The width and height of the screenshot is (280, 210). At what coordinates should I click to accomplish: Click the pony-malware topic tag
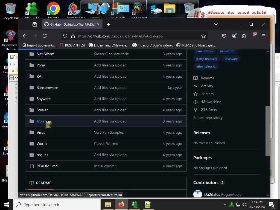click(207, 59)
